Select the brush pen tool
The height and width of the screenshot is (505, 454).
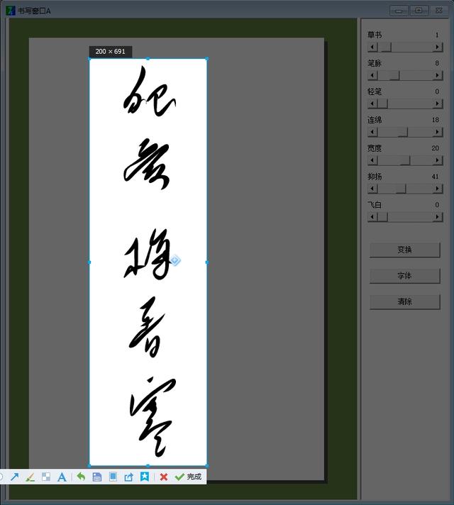(x=30, y=477)
